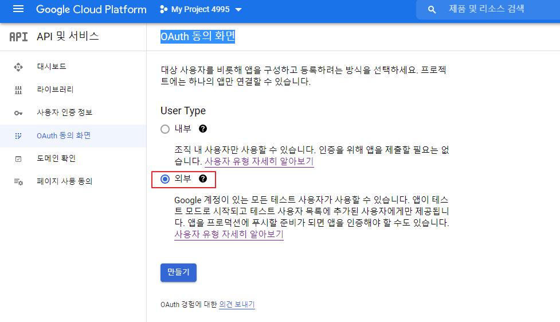Select the OAuth 동의 화면 sidebar item
Viewport: 560px width, 322px height.
[x=73, y=136]
